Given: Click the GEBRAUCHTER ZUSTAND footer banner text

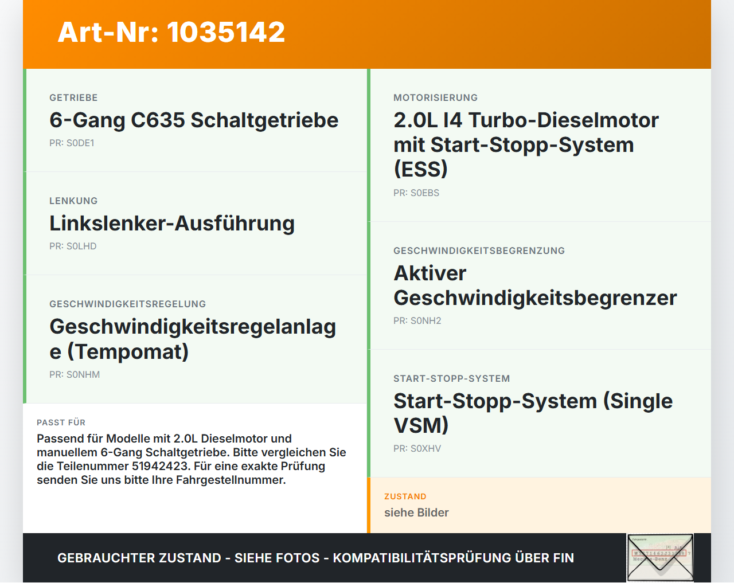Looking at the screenshot, I should pos(315,558).
